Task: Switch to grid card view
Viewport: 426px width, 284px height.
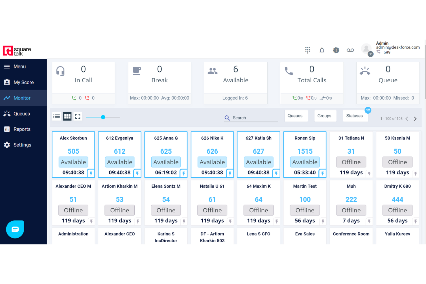Action: pyautogui.click(x=67, y=116)
